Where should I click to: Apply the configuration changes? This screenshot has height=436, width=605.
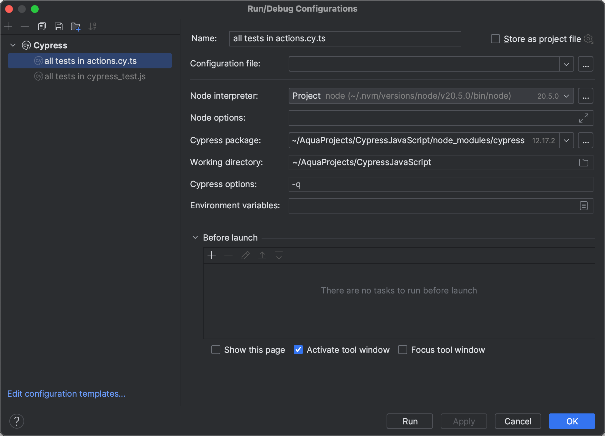463,421
